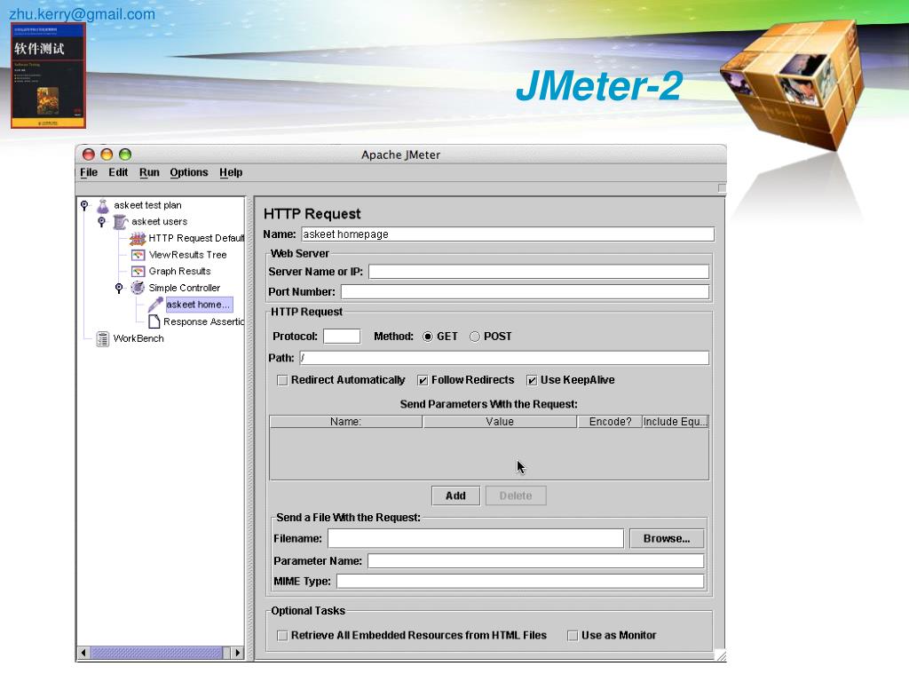Click the Graph Results icon

(138, 272)
